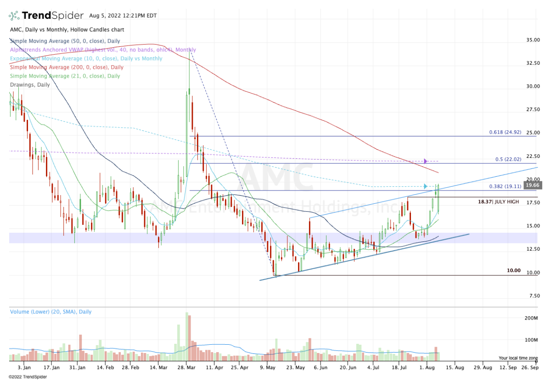Viewport: 551px width, 381px height.
Task: Click the purple Anchored VWAP arrow marker
Action: click(x=426, y=161)
